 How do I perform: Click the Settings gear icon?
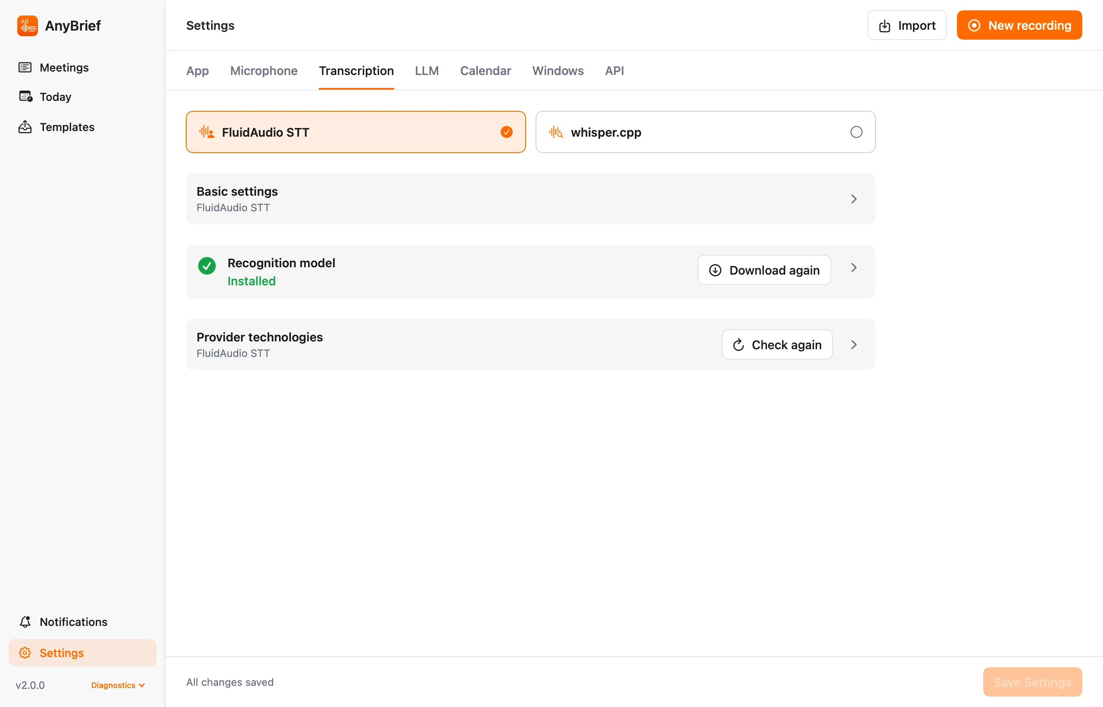click(25, 653)
